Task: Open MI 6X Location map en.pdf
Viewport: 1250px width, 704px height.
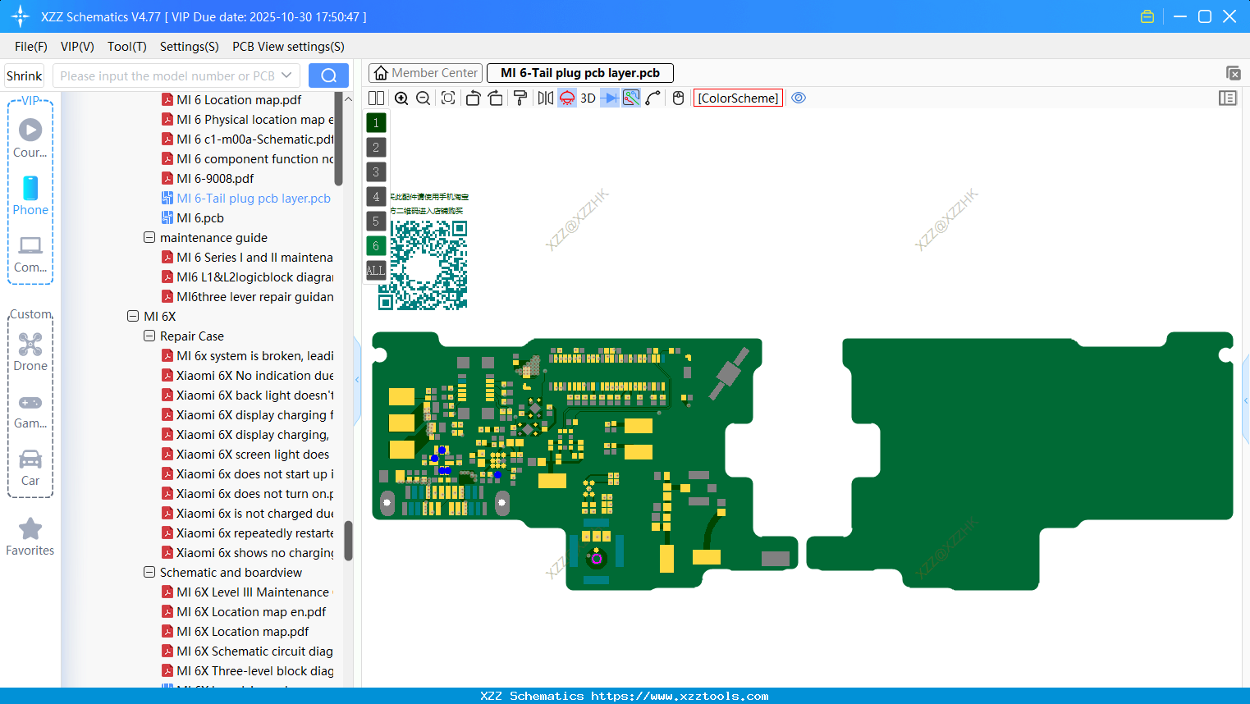Action: pyautogui.click(x=251, y=612)
